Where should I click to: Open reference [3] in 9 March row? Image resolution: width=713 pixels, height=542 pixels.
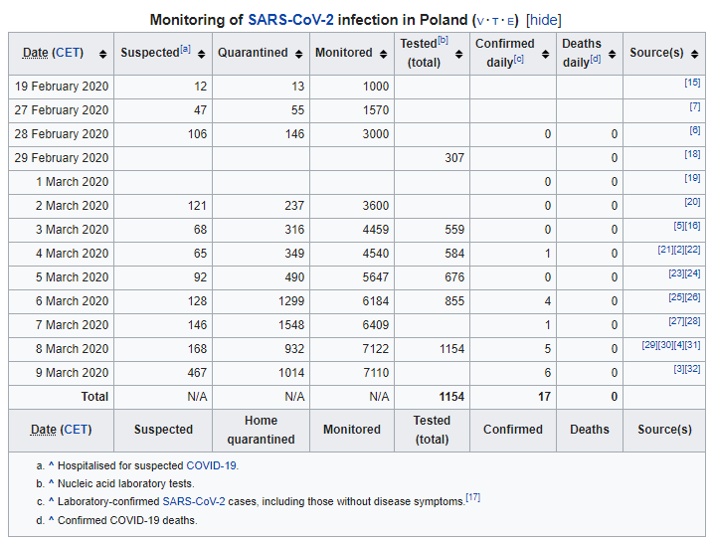point(679,369)
